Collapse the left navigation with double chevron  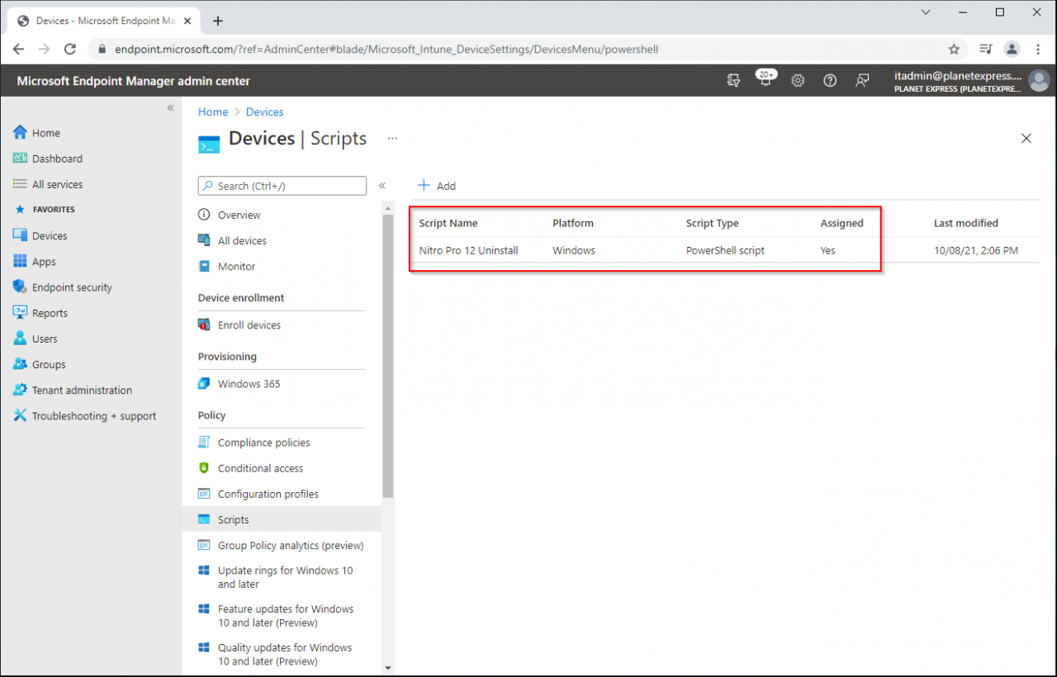170,108
